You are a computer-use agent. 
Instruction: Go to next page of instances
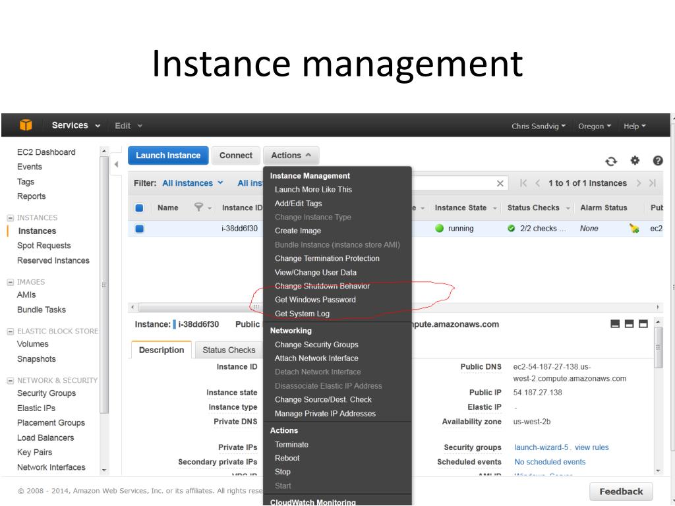click(x=638, y=183)
